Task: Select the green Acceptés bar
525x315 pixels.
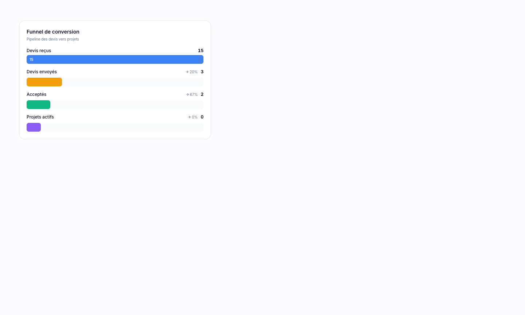Action: (38, 105)
